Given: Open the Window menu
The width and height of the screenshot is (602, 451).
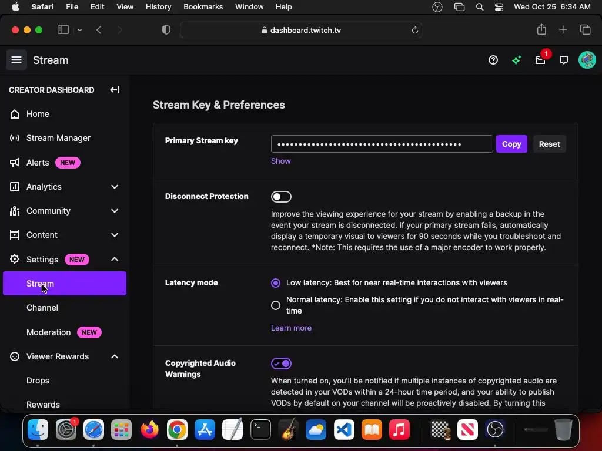Looking at the screenshot, I should coord(249,7).
